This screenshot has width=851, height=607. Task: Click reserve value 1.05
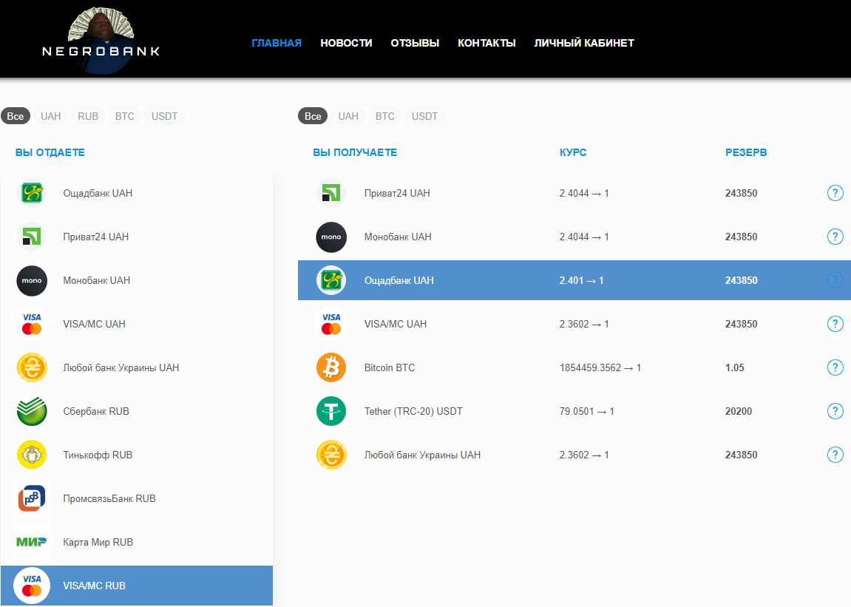735,367
